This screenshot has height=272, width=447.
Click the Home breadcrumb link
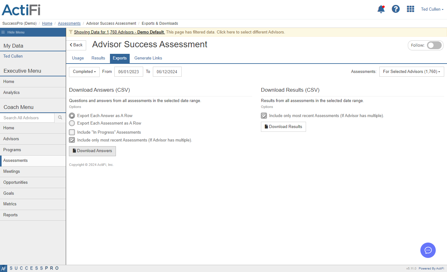click(x=47, y=23)
